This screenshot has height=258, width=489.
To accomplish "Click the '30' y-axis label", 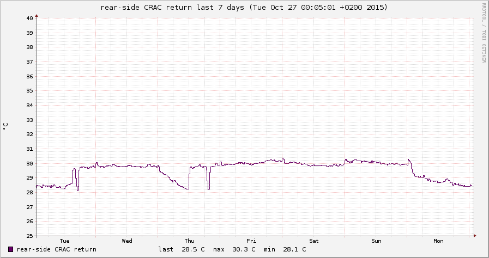I will 29,163.
